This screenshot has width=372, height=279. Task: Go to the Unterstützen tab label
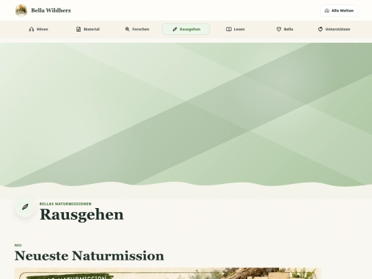(338, 29)
